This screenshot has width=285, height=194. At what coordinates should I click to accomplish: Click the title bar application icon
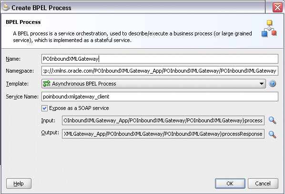click(6, 8)
